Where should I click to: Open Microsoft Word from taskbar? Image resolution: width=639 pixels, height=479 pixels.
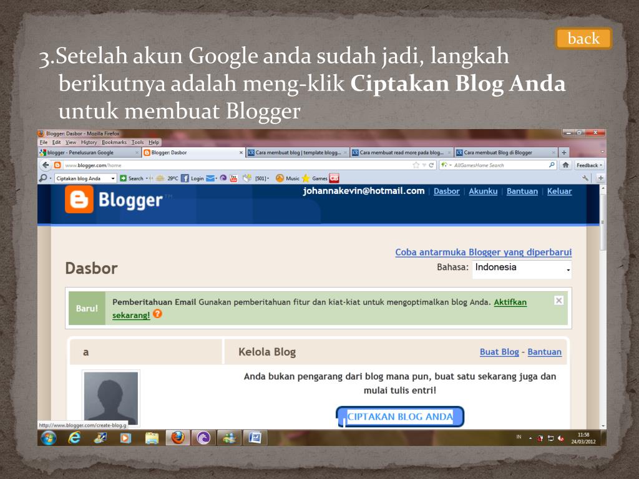coord(255,438)
